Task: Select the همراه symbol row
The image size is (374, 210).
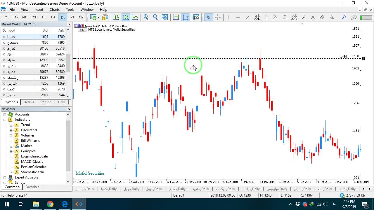Action: click(33, 60)
